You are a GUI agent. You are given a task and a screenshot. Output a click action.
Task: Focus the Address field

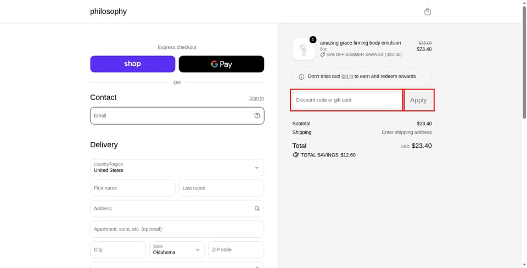[177, 209]
